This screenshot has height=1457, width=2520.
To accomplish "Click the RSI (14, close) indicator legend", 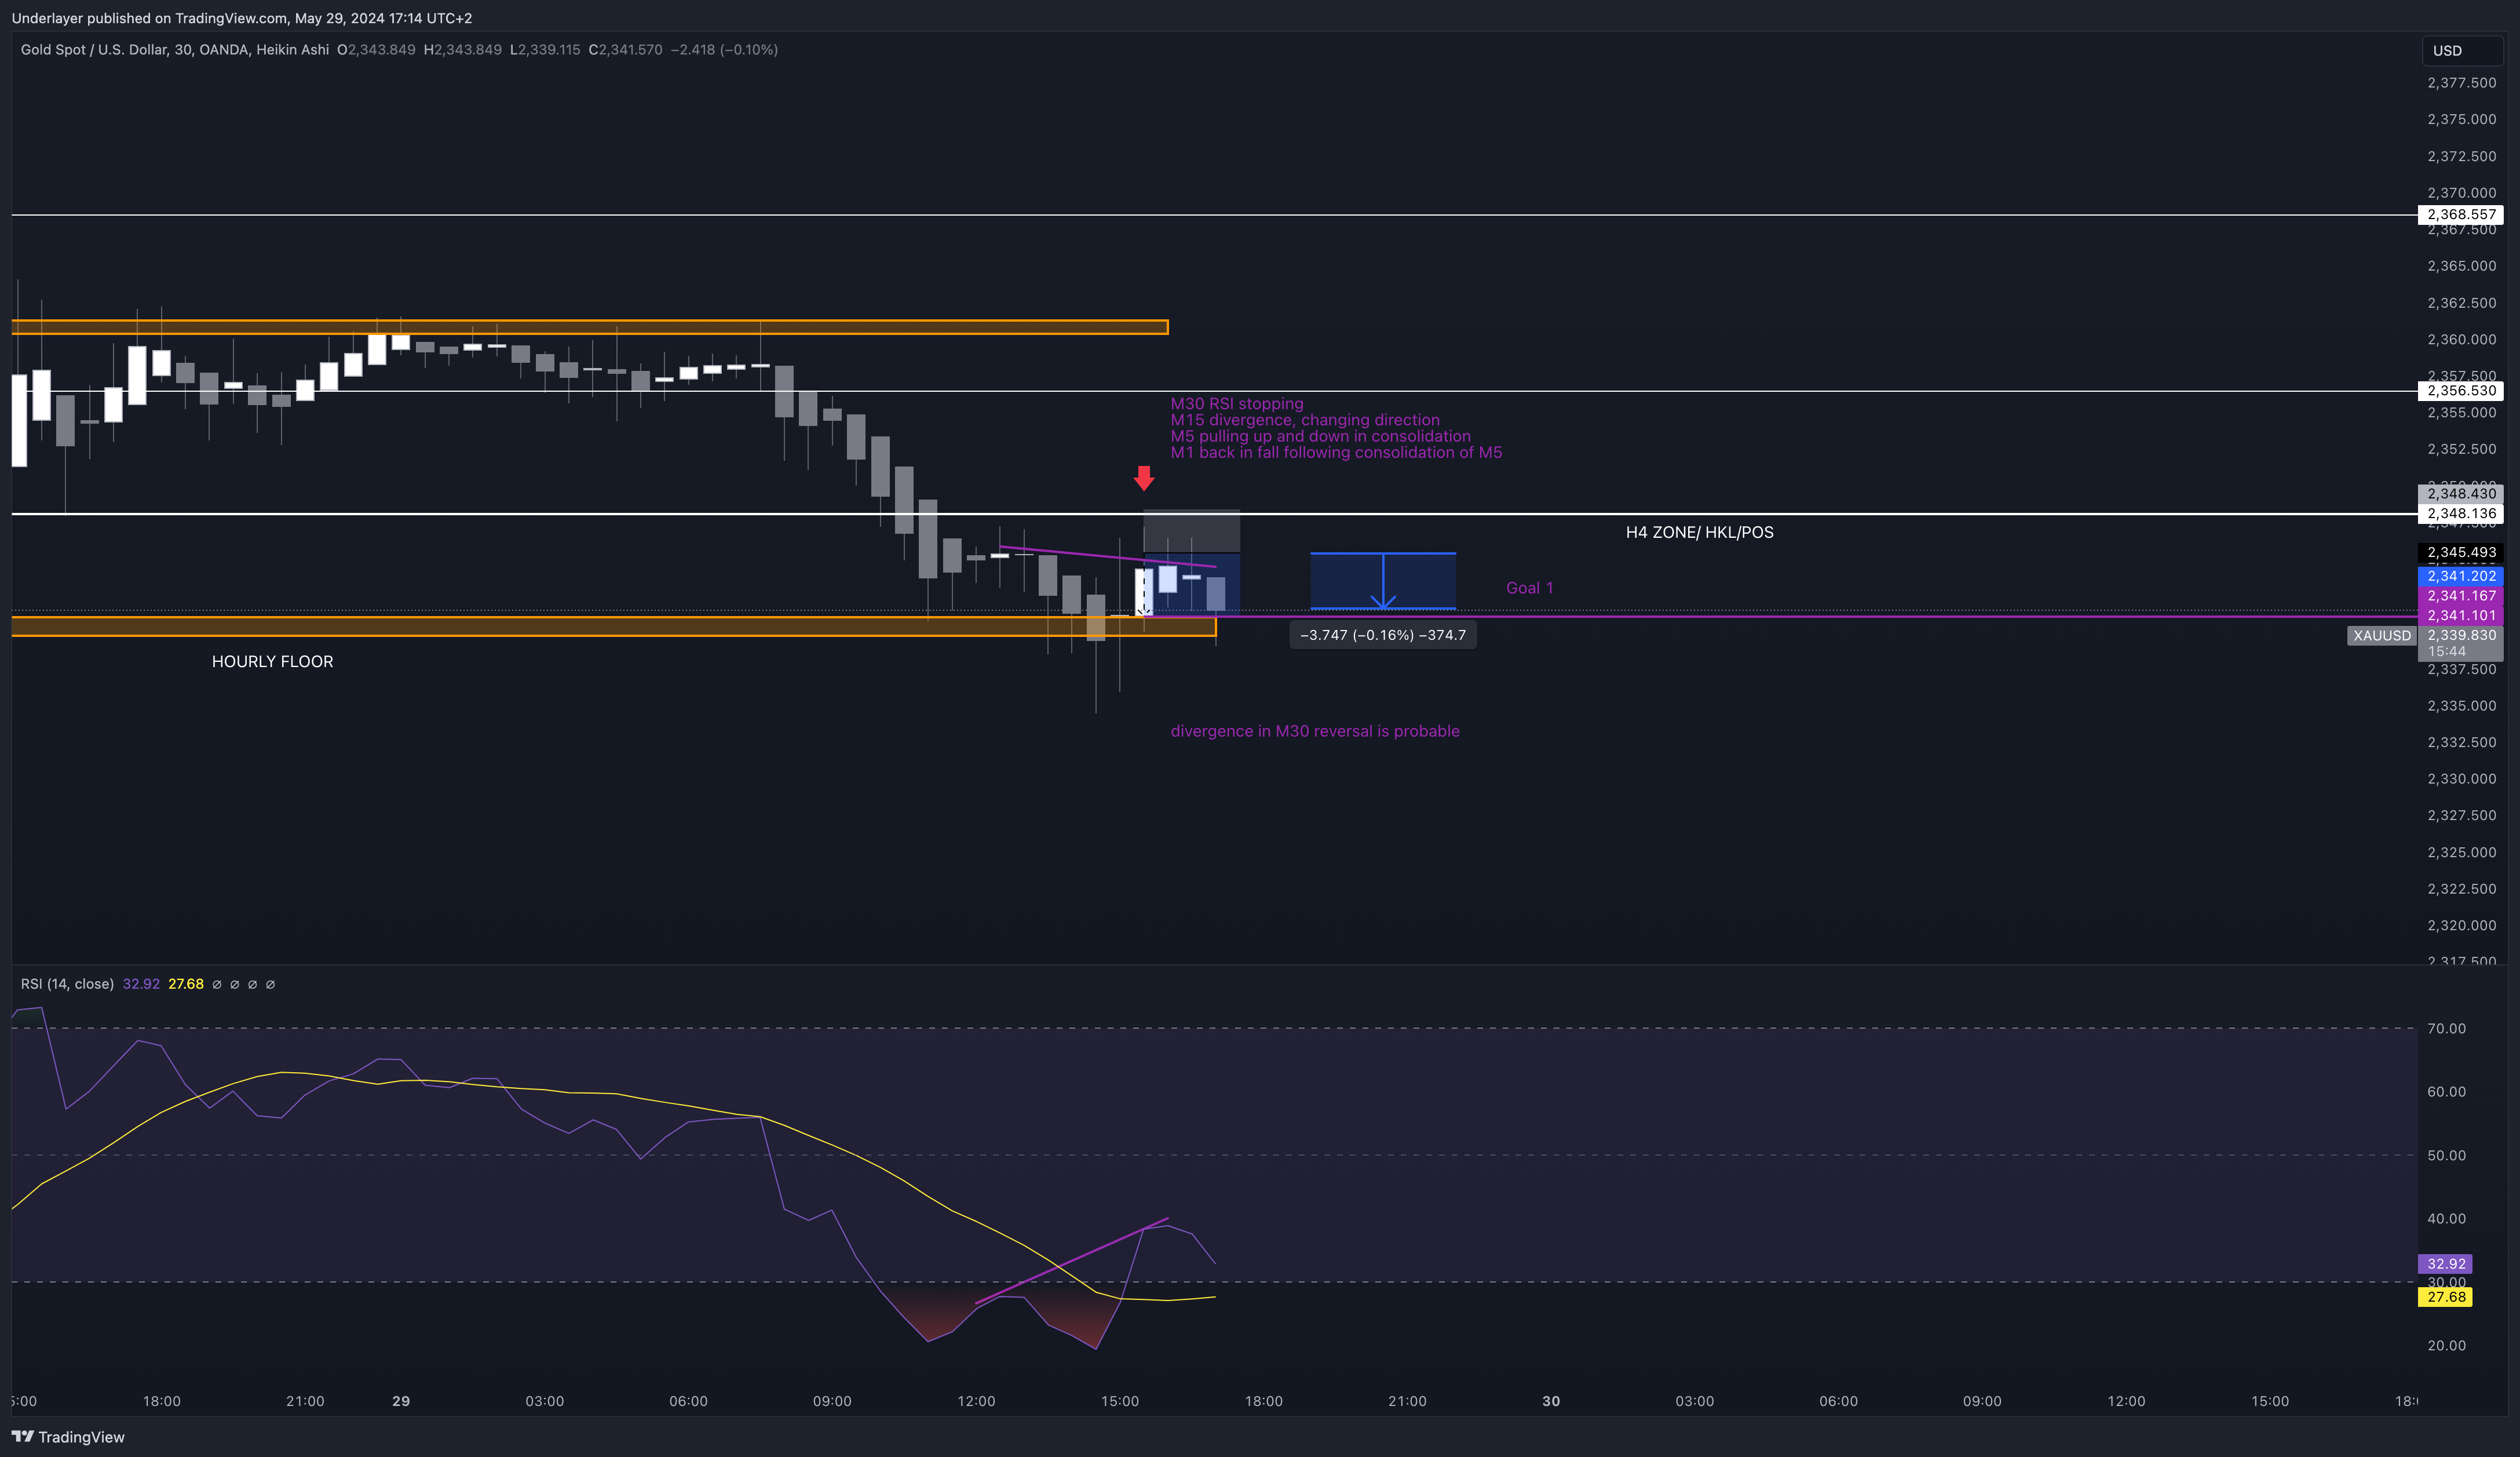I will [x=67, y=984].
